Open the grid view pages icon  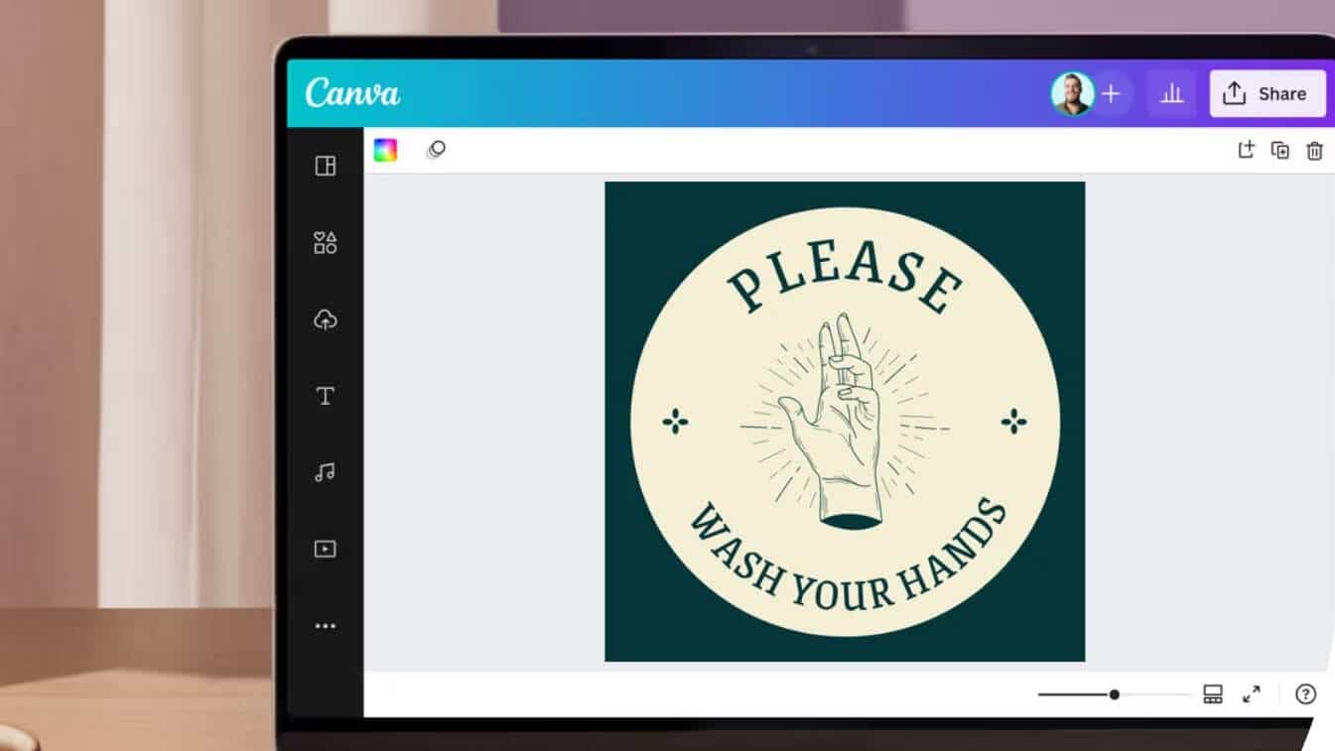pyautogui.click(x=1213, y=694)
